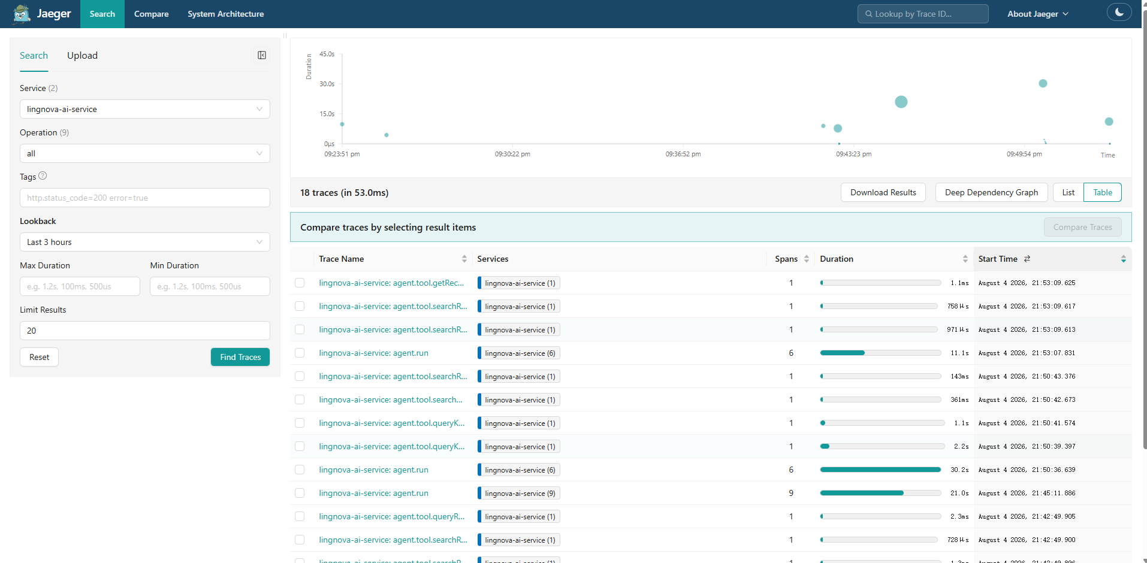Click the "18 traces (in 53.0ms)" summary text

pos(344,192)
